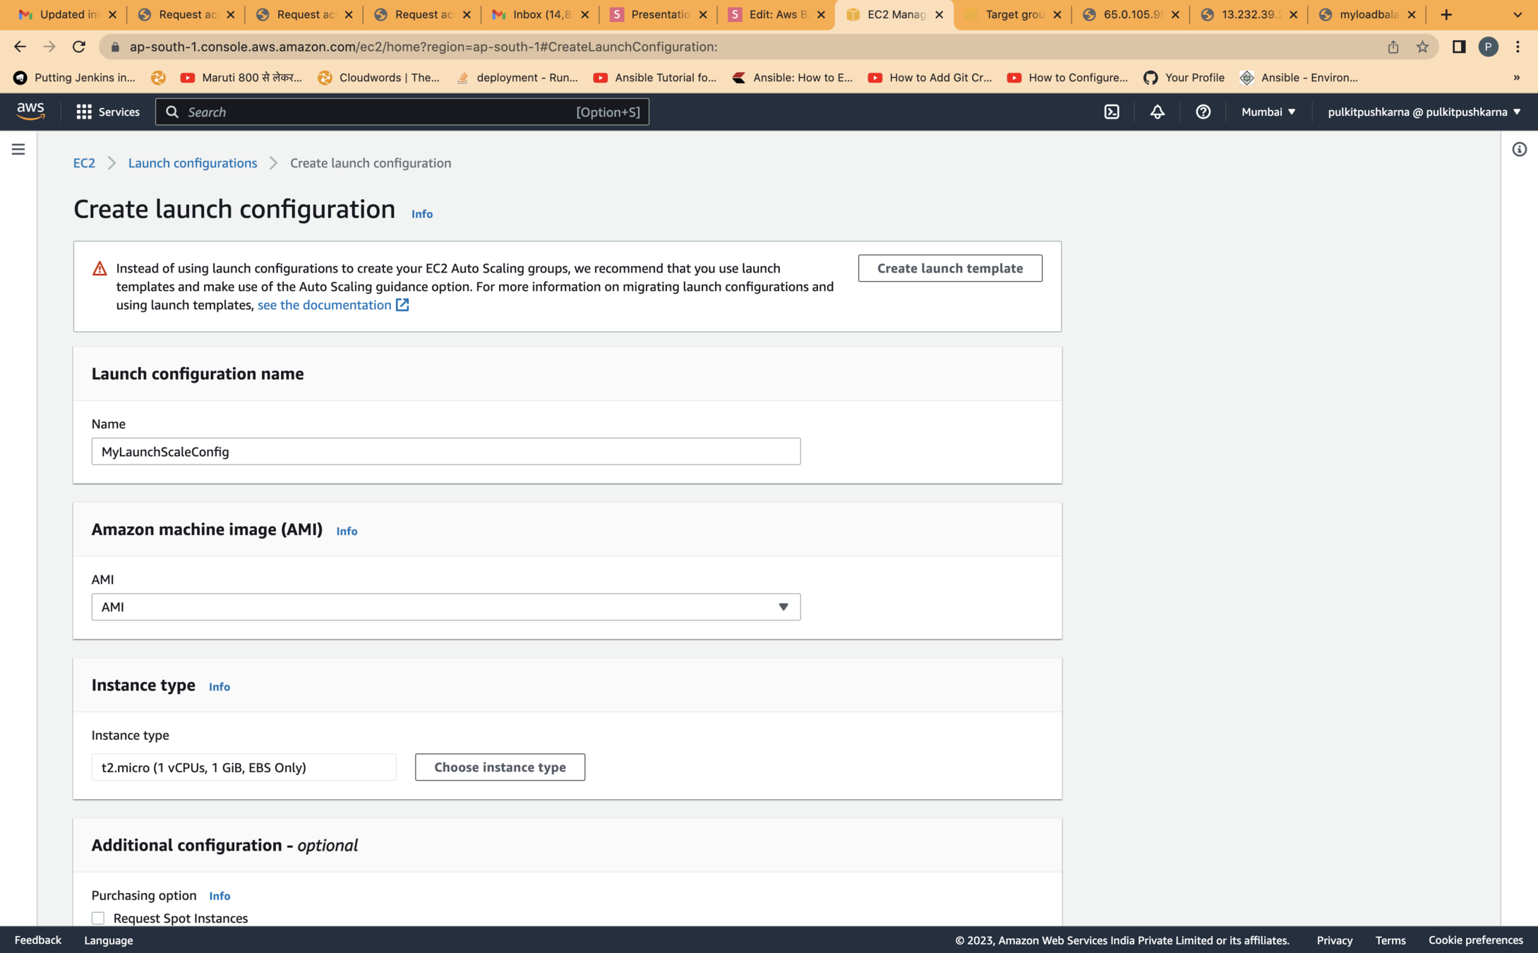The height and width of the screenshot is (953, 1538).
Task: Click the help question mark icon
Action: point(1203,112)
